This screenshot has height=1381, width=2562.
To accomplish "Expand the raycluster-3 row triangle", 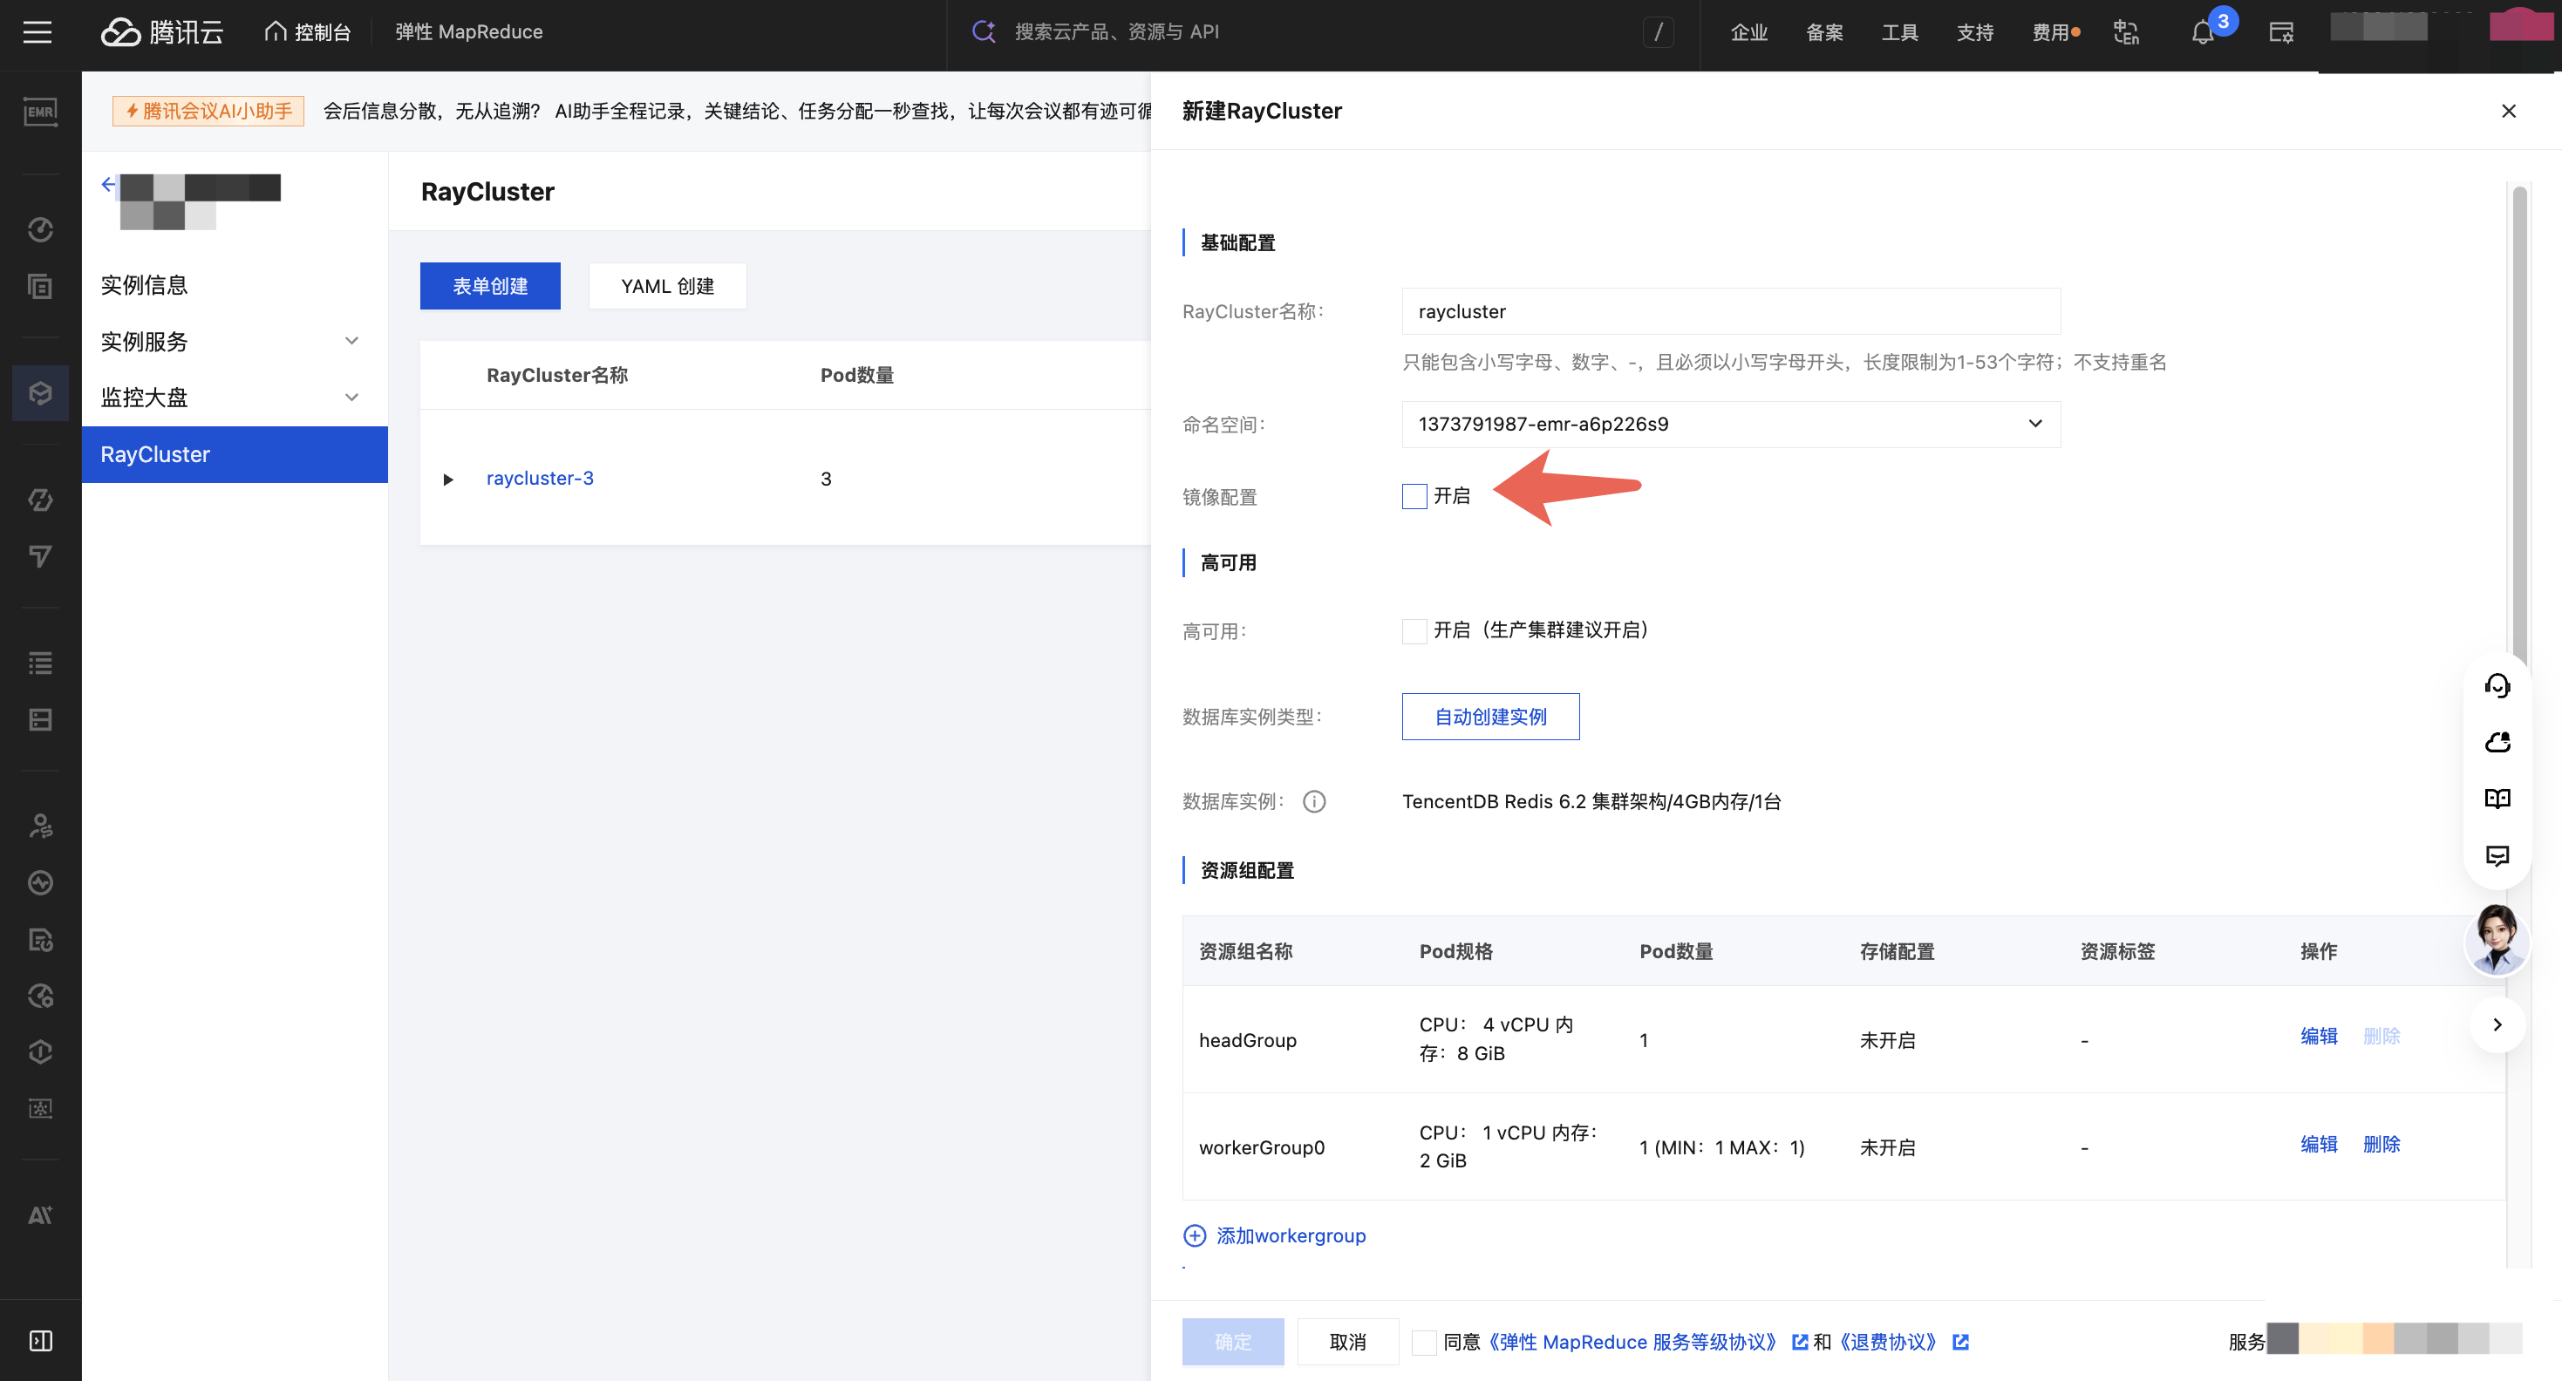I will (x=448, y=480).
